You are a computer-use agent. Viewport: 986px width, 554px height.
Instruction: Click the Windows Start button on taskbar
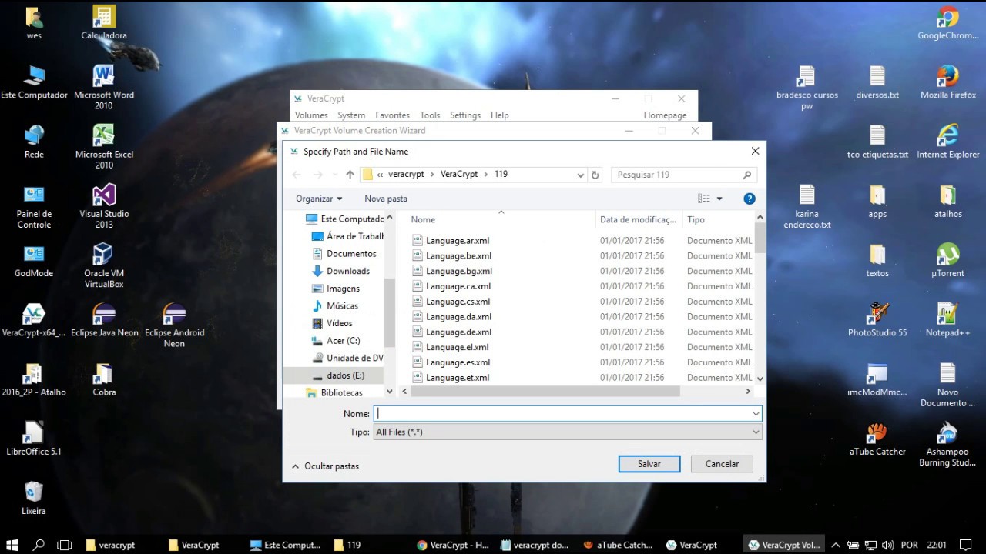coord(12,545)
